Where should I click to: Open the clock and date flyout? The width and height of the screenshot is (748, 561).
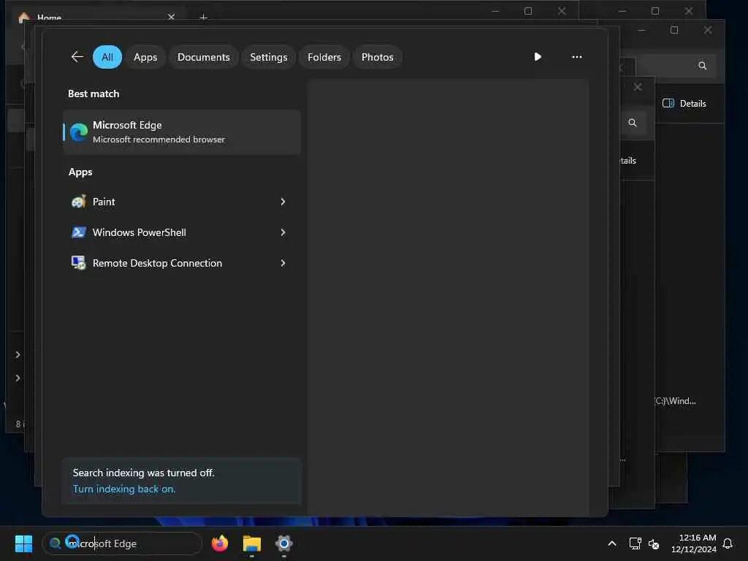pos(694,543)
